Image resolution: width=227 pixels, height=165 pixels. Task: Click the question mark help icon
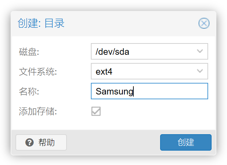coord(29,142)
